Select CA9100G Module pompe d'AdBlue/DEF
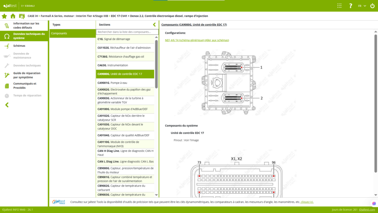The width and height of the screenshot is (378, 213). [x=125, y=109]
